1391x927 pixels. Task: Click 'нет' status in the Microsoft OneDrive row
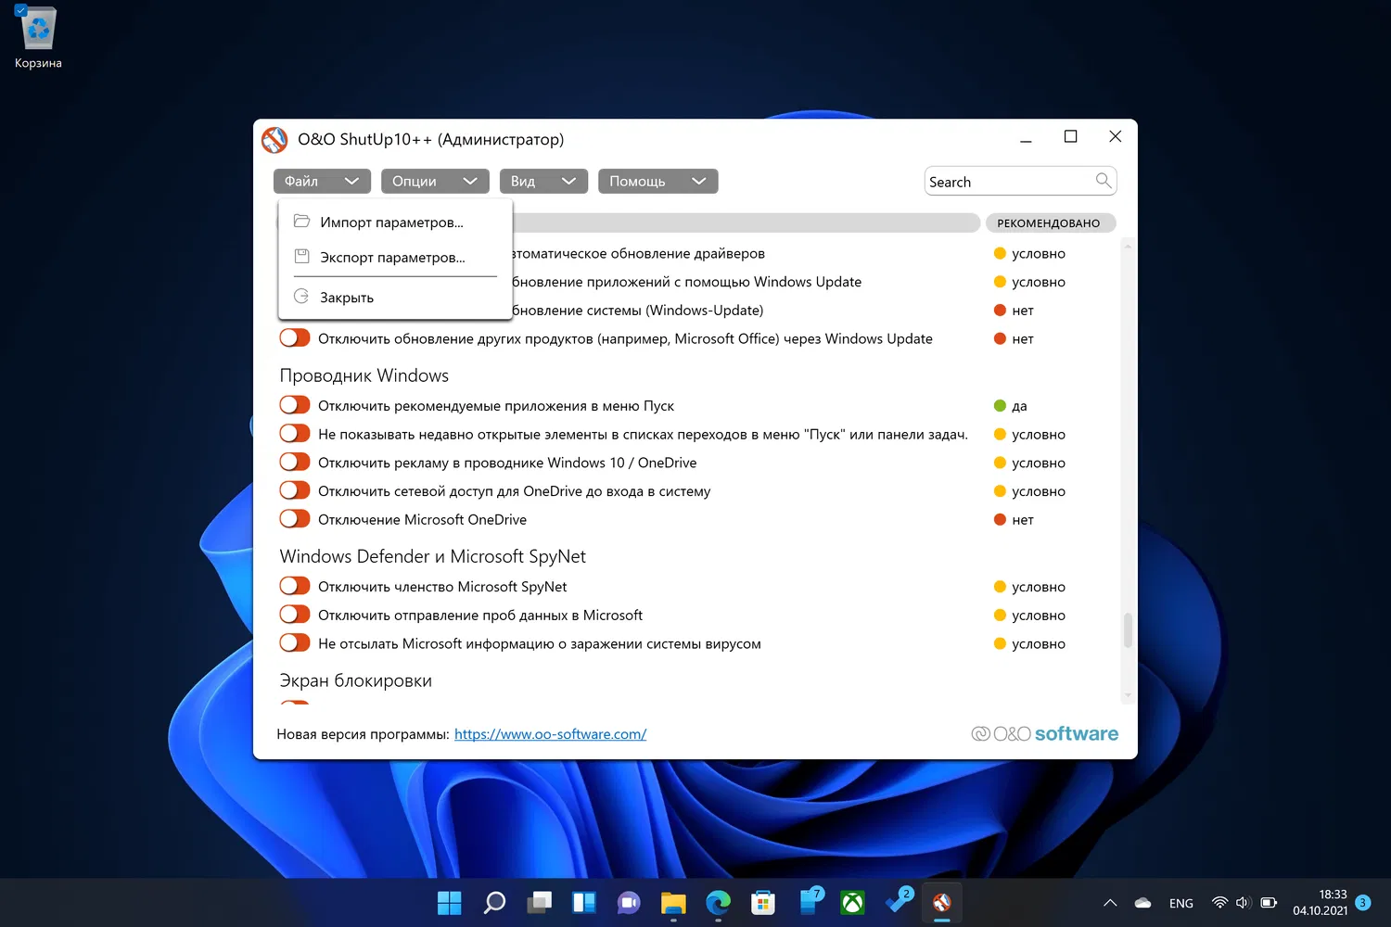pos(1023,520)
